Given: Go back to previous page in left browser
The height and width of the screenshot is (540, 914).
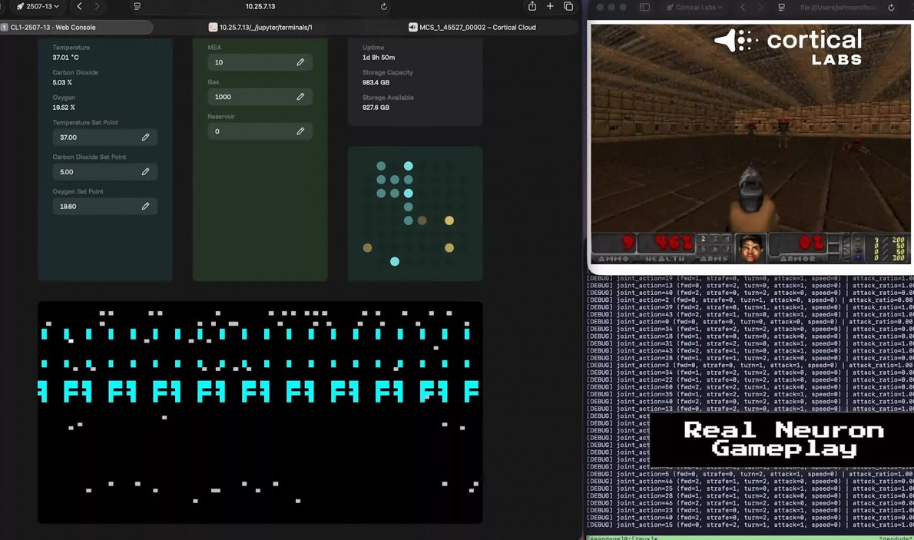Looking at the screenshot, I should click(x=79, y=7).
